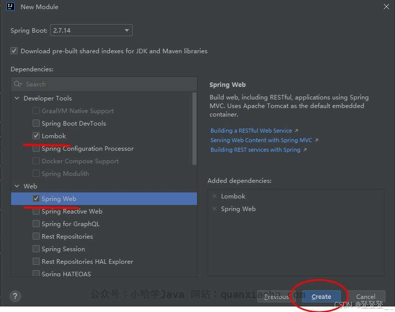Uncheck the Spring Web dependency

[36, 198]
